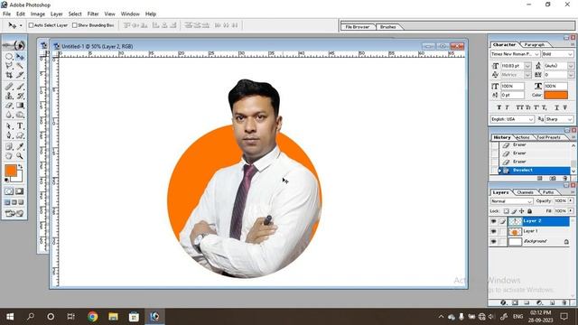Image resolution: width=578 pixels, height=325 pixels.
Task: Select the Notes tool
Action: 9,146
